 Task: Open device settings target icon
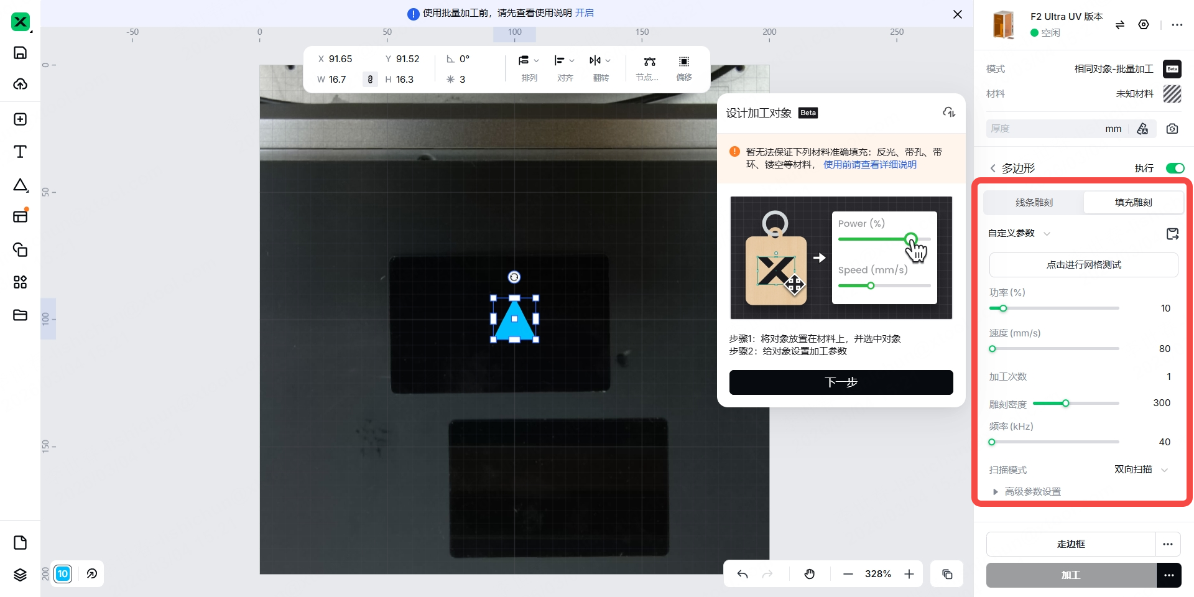[1144, 25]
